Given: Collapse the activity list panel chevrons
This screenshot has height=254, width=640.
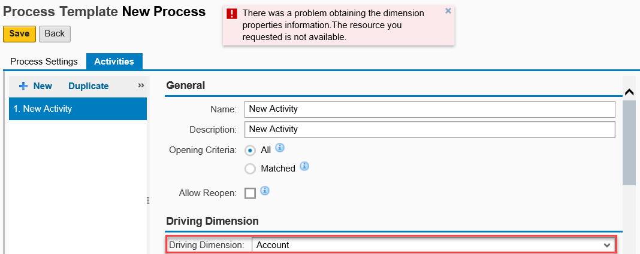Looking at the screenshot, I should tap(141, 85).
